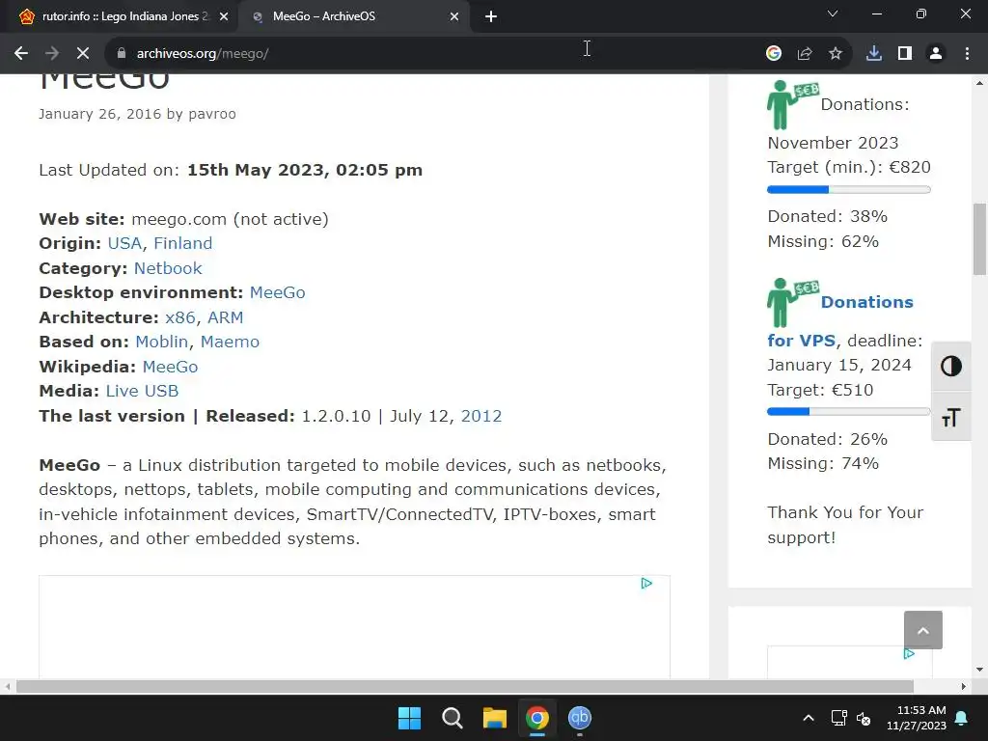Click the "Missing: 74%" text
The image size is (988, 741).
pyautogui.click(x=823, y=464)
